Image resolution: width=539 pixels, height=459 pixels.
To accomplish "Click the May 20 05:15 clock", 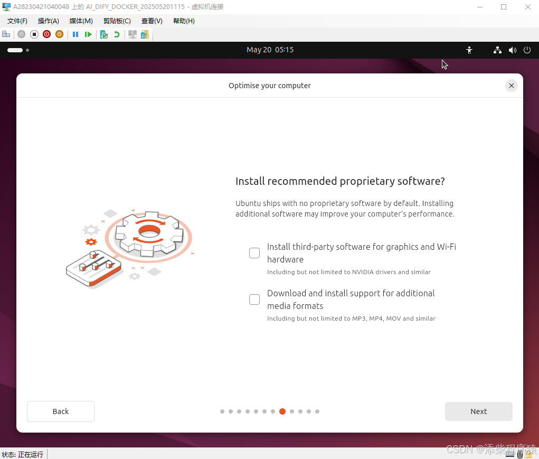I will click(x=270, y=50).
